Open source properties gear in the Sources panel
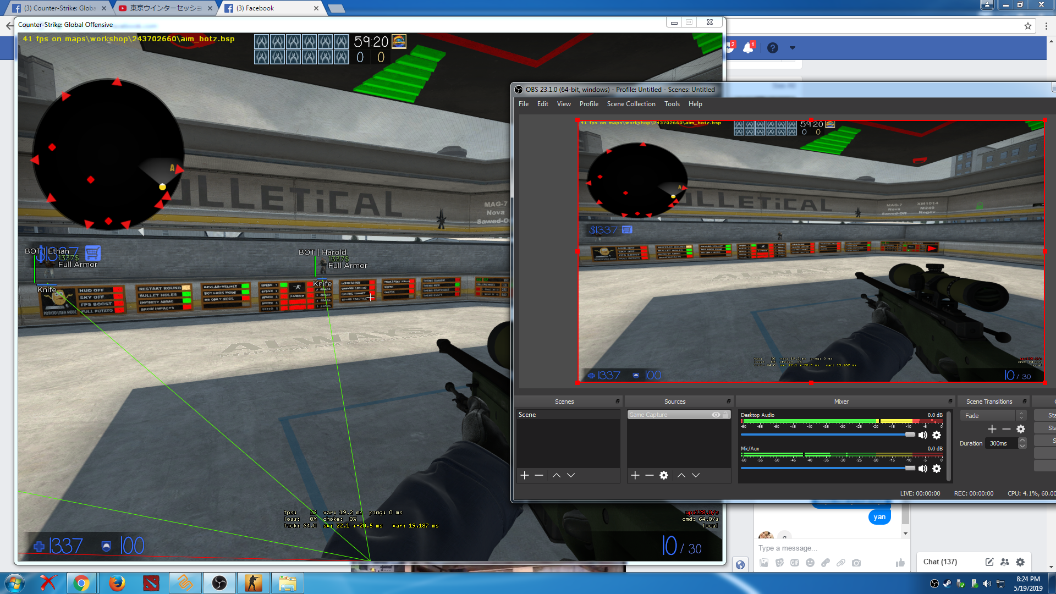The width and height of the screenshot is (1056, 594). [x=664, y=475]
